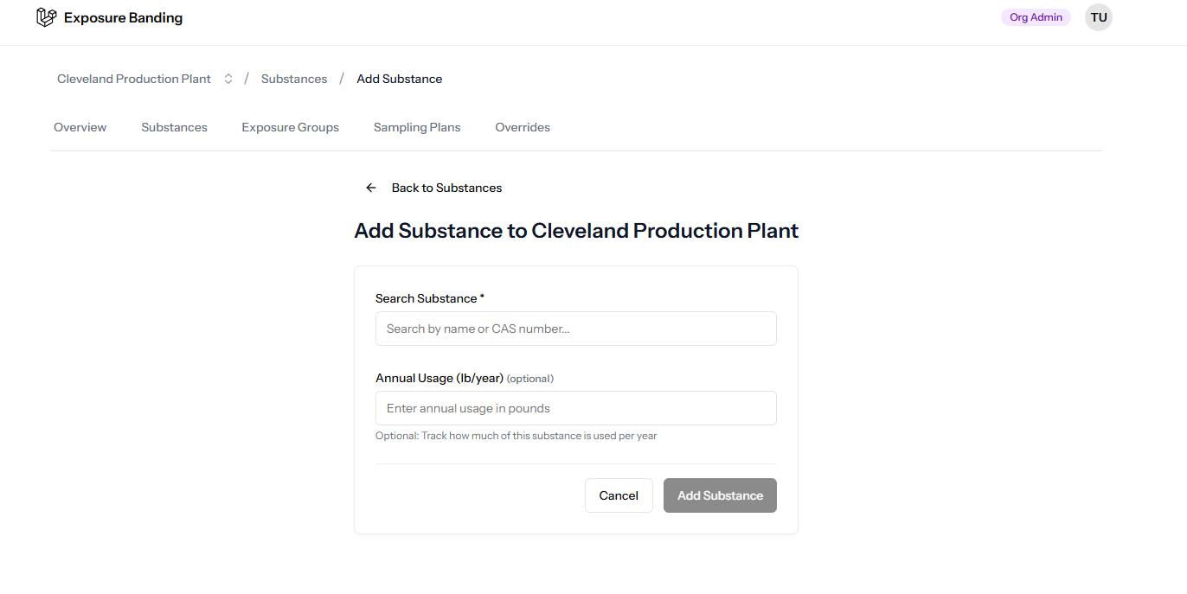1187x594 pixels.
Task: Expand the plant switcher chevron
Action: tap(228, 79)
